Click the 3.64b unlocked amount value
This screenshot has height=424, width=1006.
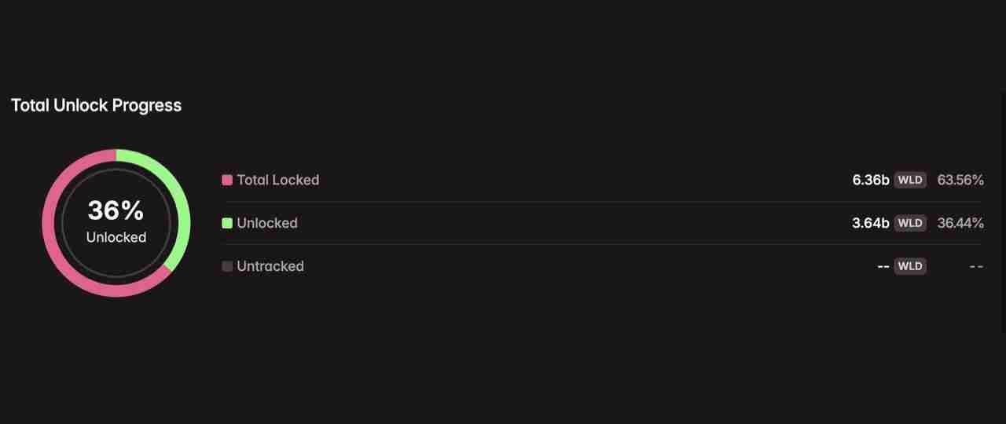(x=870, y=223)
